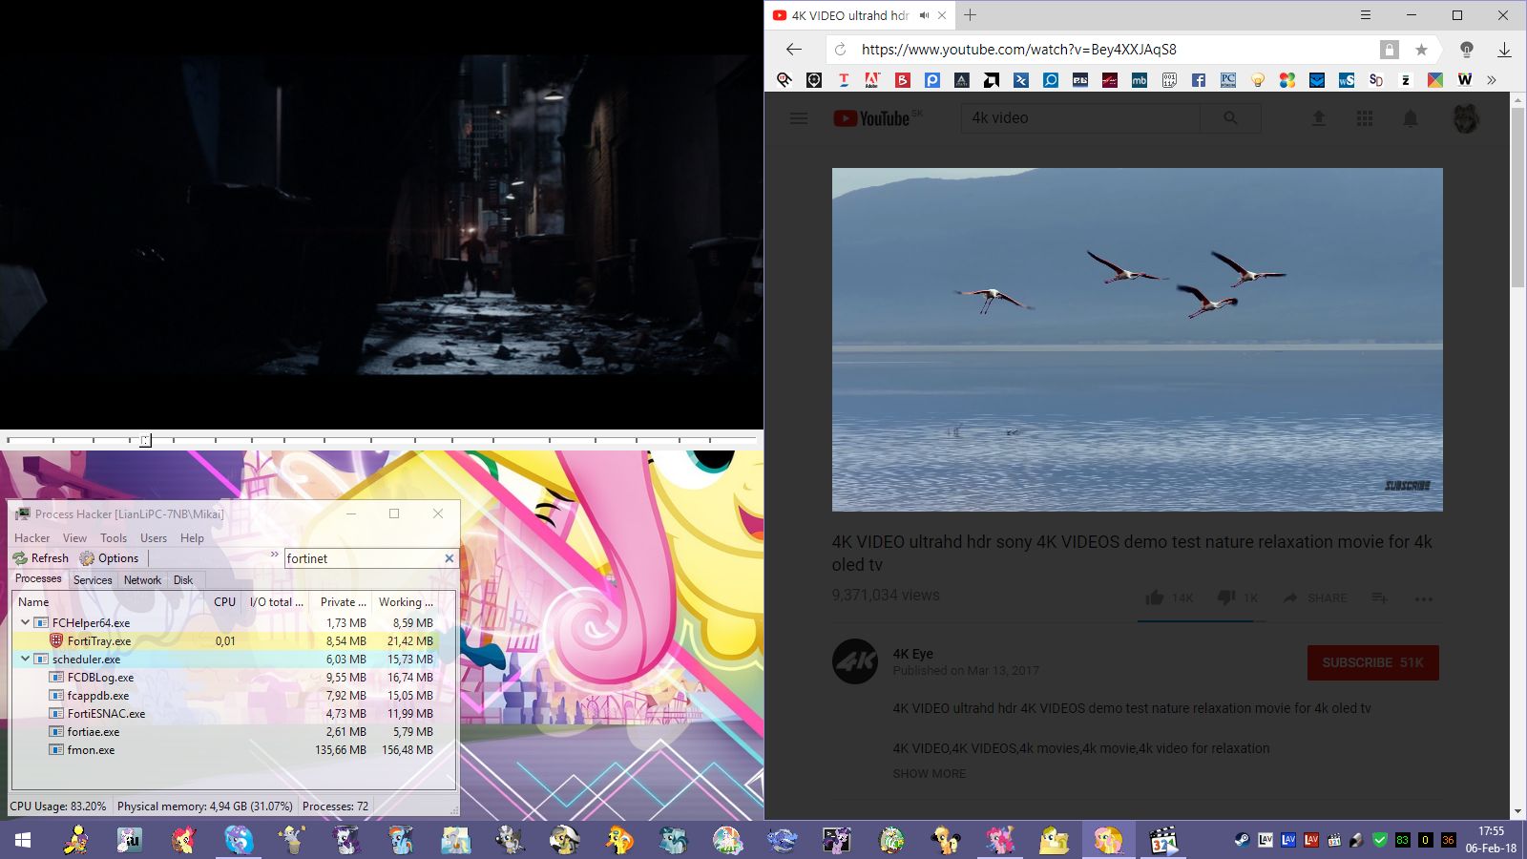The width and height of the screenshot is (1527, 859).
Task: Click the Refresh button in Process Hacker
Action: pyautogui.click(x=41, y=558)
